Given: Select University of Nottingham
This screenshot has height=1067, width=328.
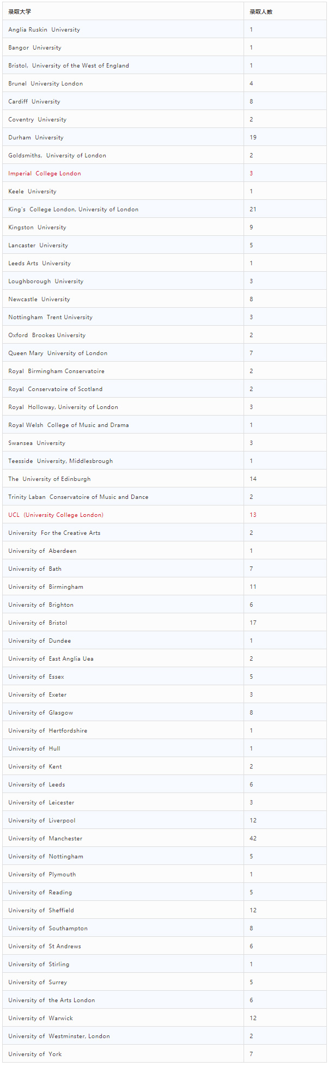Looking at the screenshot, I should [46, 856].
